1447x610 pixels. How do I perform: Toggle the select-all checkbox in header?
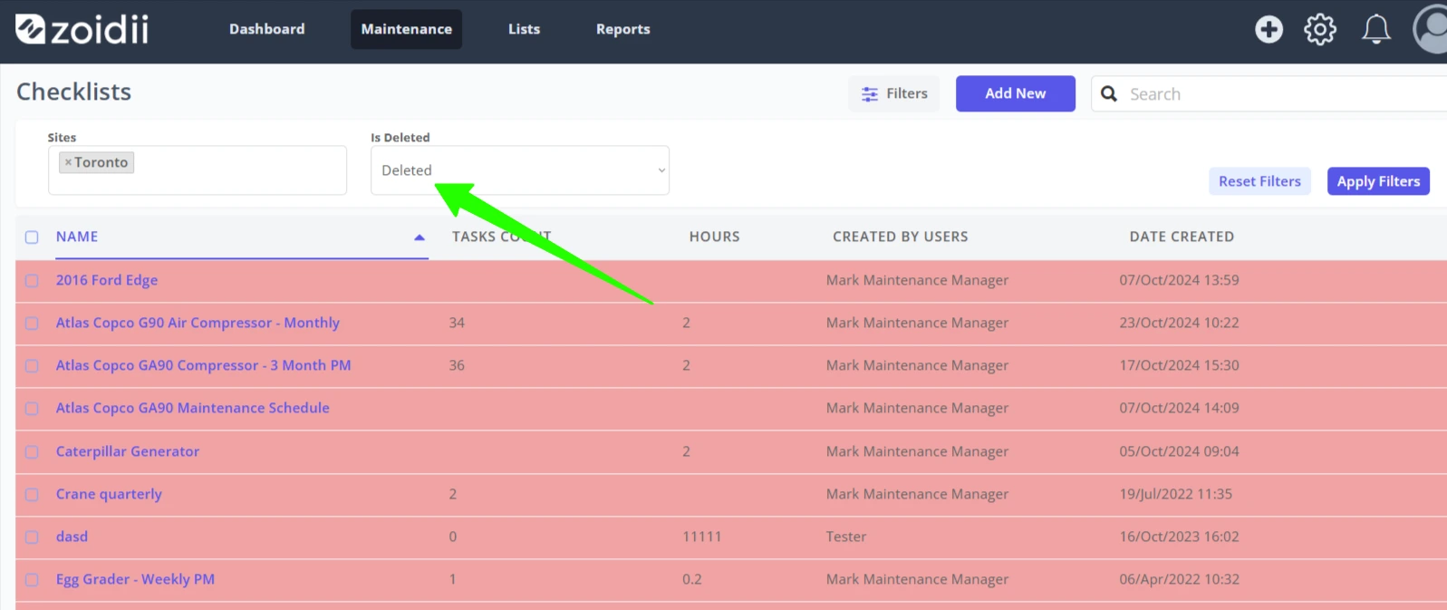tap(32, 237)
